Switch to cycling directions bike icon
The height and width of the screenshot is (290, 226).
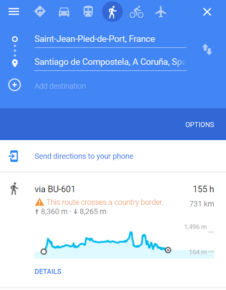tap(137, 12)
